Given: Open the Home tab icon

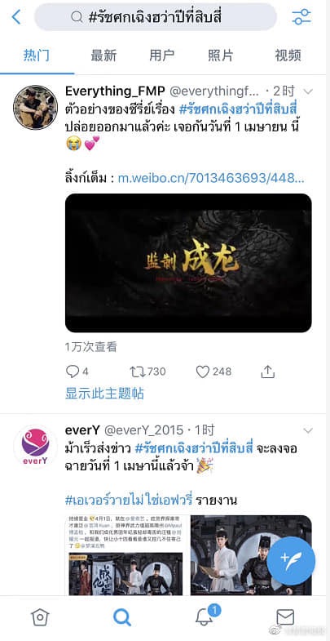Looking at the screenshot, I should coord(40,617).
